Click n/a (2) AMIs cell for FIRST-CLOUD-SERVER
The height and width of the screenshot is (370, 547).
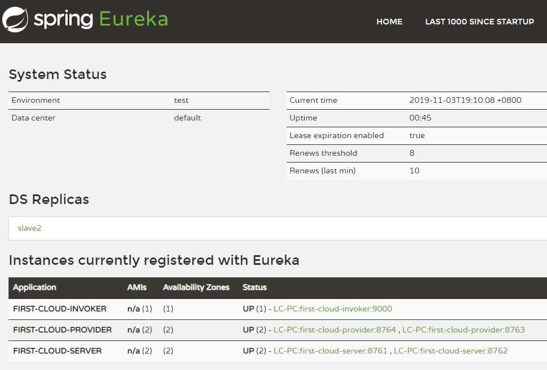(139, 351)
